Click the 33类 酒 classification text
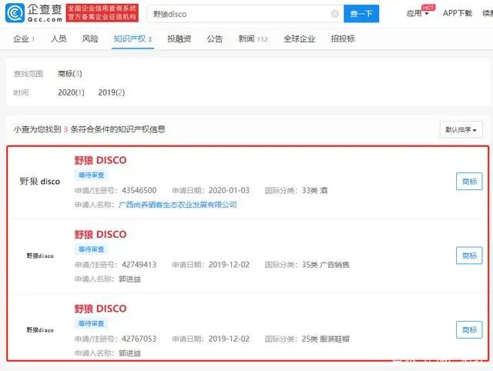 coord(315,190)
